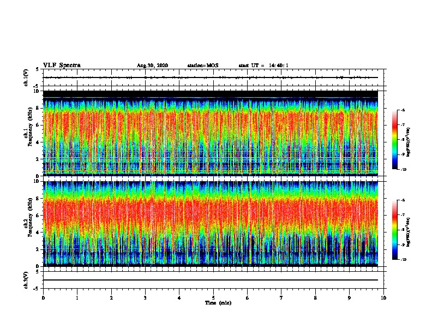
Task: Click the "6" kHz tick on ch.2 axis
Action: point(38,216)
